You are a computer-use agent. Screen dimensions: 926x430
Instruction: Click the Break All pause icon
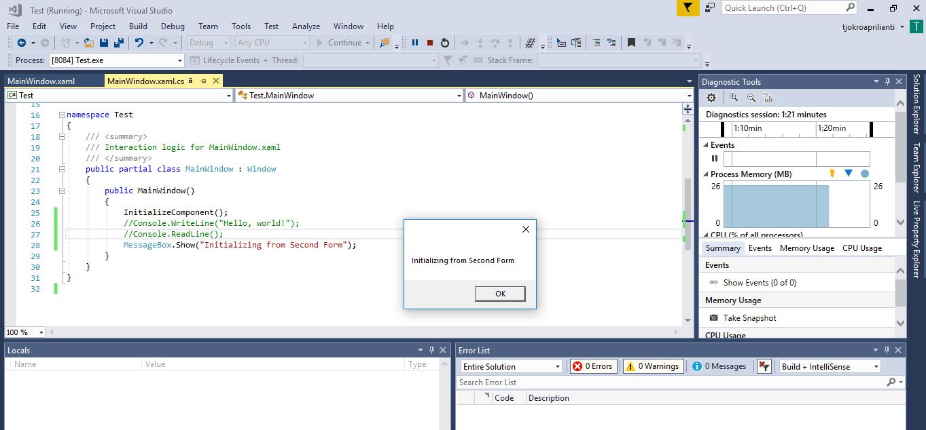tap(416, 42)
